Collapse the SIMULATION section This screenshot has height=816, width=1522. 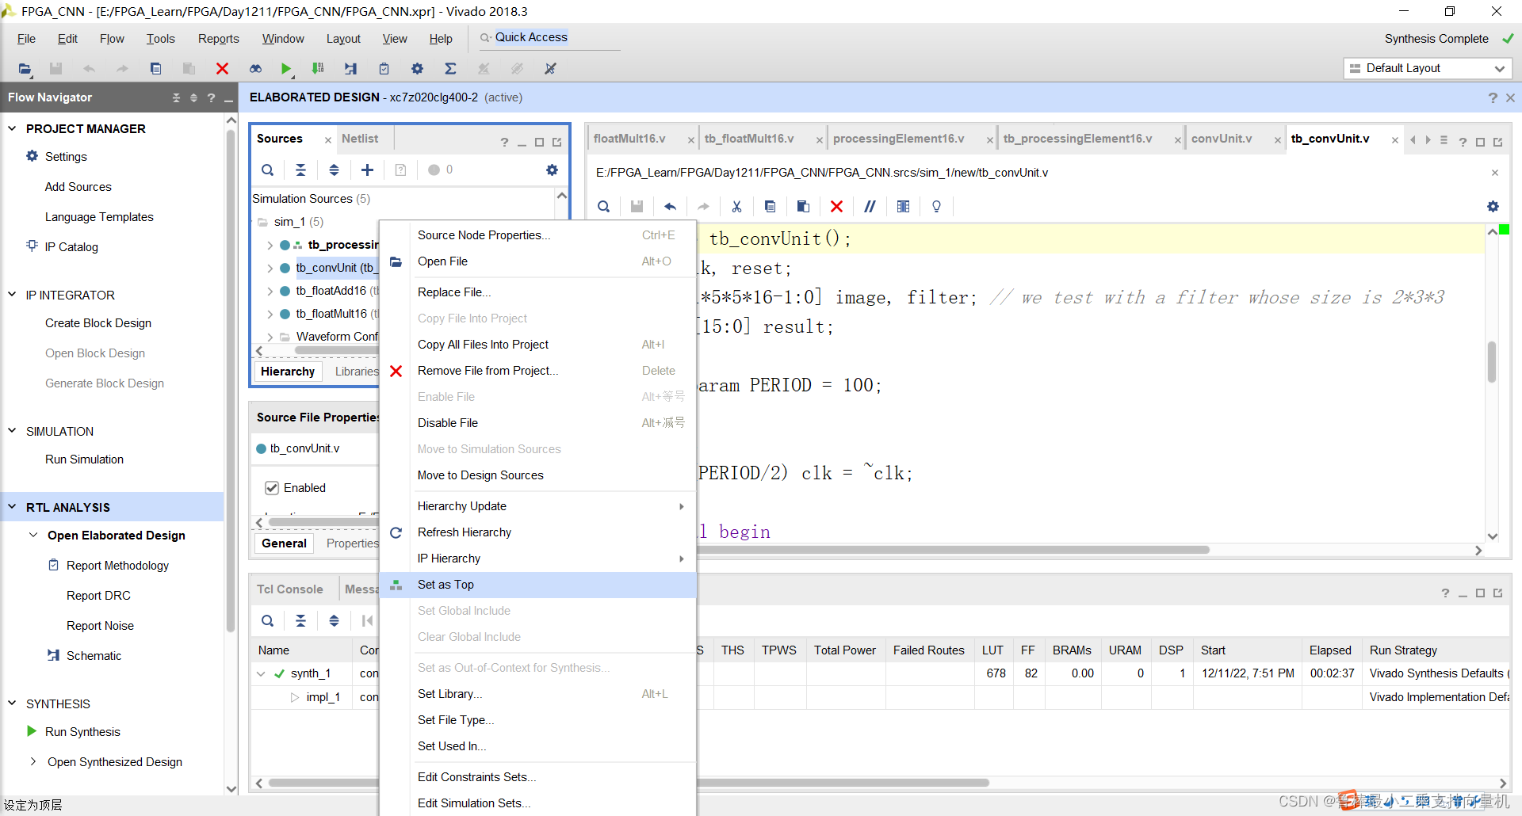[x=12, y=431]
